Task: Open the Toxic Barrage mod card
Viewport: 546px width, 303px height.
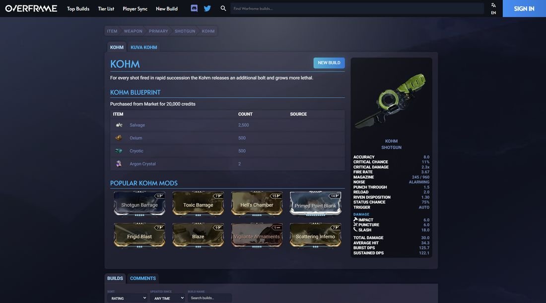Action: 198,203
